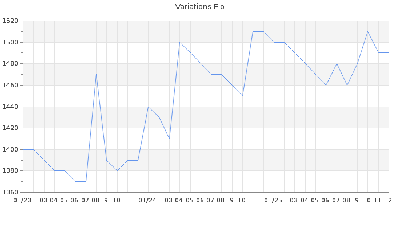Select the 1500 y-axis label

[10, 43]
